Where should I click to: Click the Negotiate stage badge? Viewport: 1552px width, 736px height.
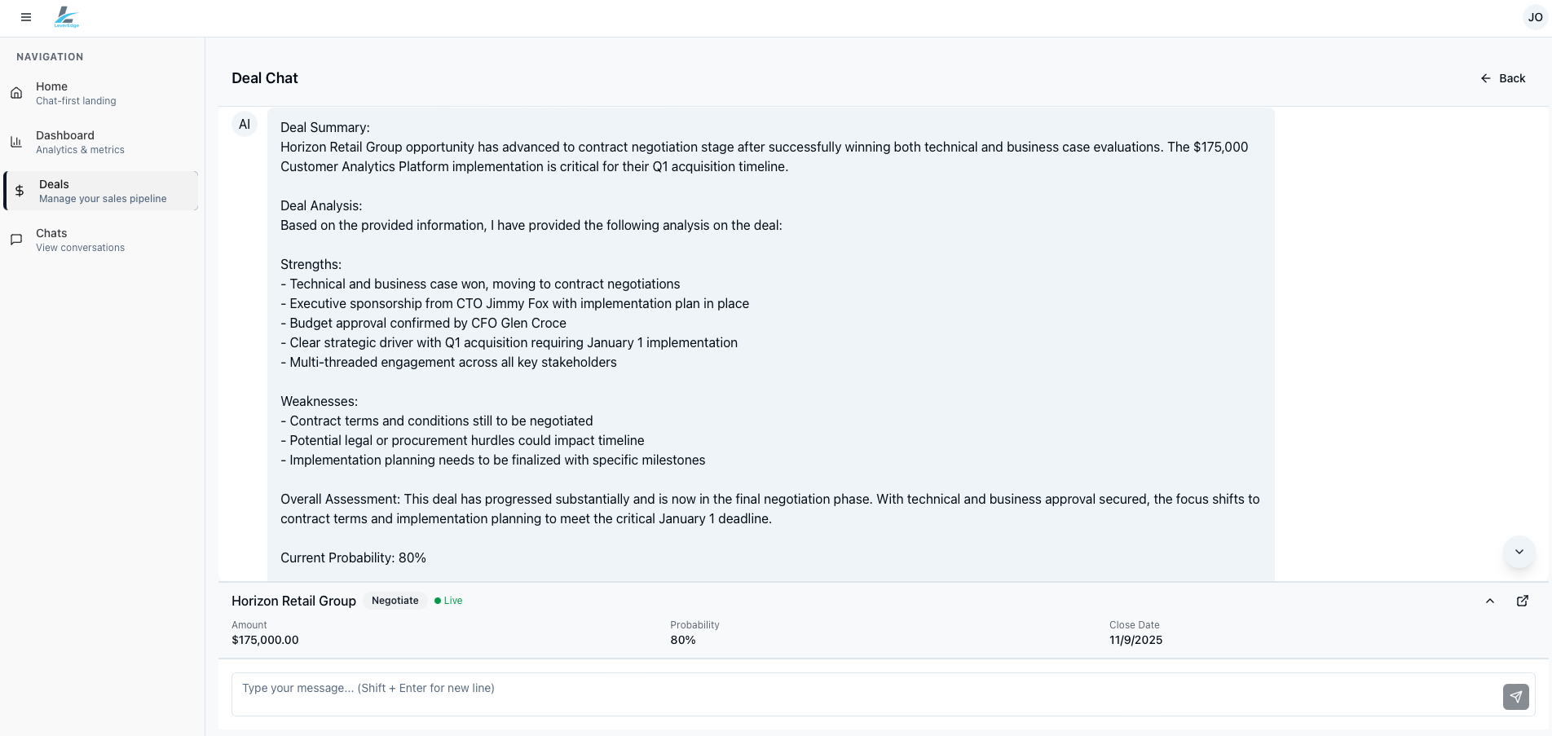395,601
